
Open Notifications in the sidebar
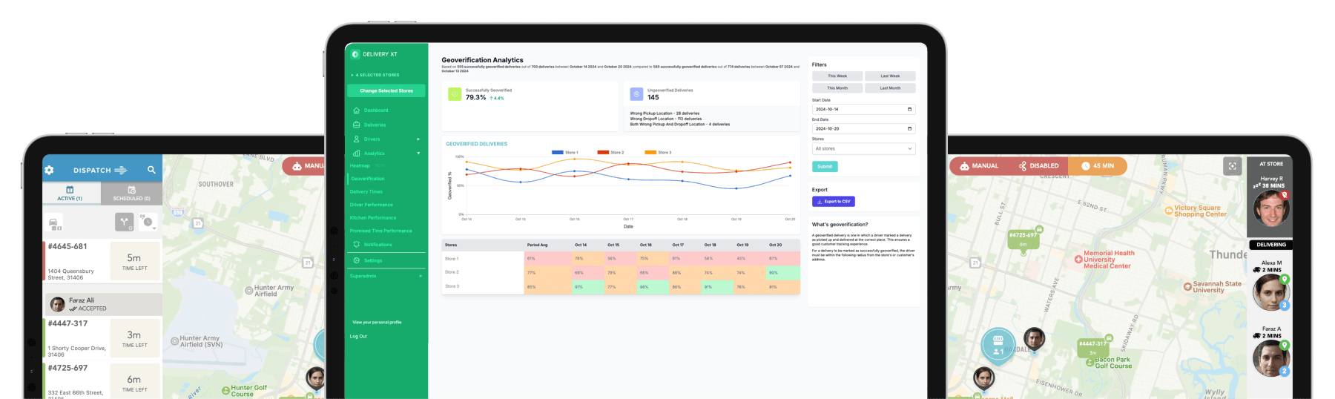[378, 245]
